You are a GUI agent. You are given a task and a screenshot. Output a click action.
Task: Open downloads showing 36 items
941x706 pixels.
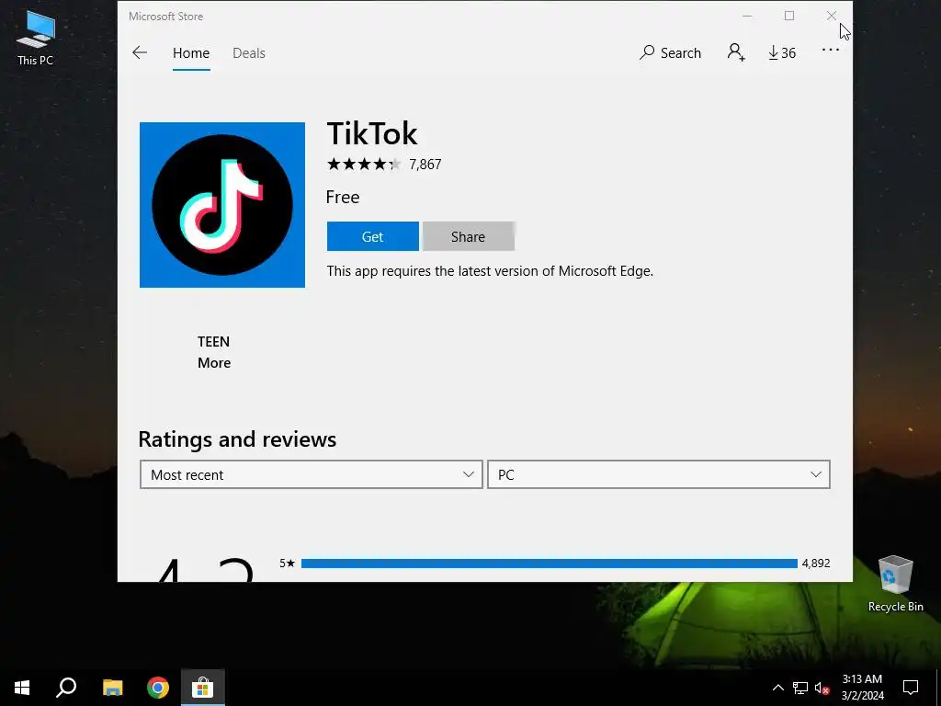click(x=781, y=52)
